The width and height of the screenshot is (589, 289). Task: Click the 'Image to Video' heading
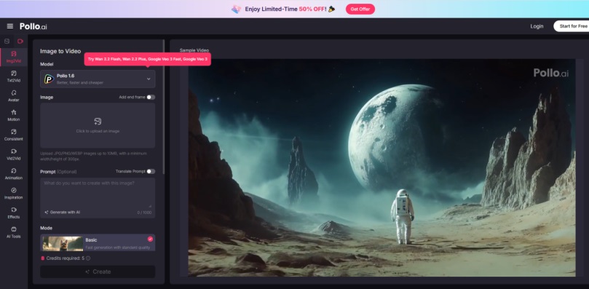click(60, 51)
